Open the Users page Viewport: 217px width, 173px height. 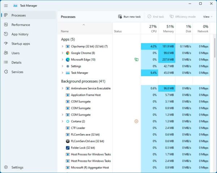[28, 53]
